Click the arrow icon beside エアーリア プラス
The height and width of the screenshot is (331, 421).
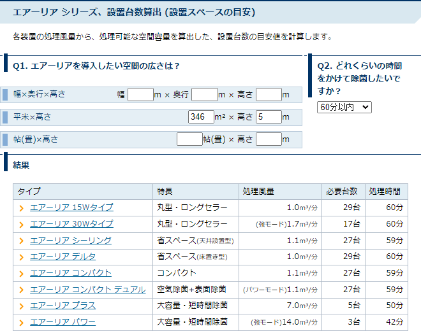(22, 306)
